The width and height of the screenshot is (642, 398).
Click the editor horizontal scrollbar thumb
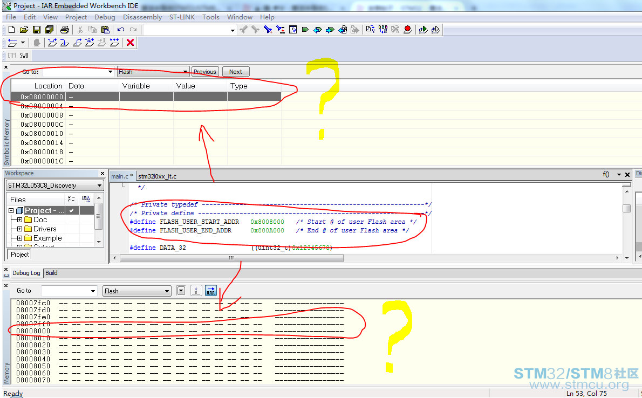coord(231,258)
